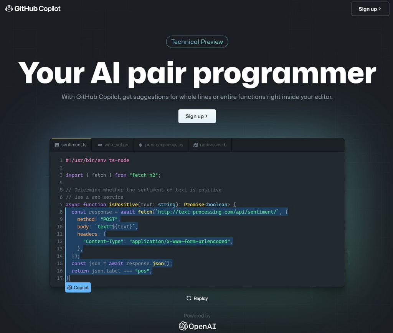The height and width of the screenshot is (333, 393).
Task: Click the shebang line "#!/usr/bin/env ts-node"
Action: (97, 160)
